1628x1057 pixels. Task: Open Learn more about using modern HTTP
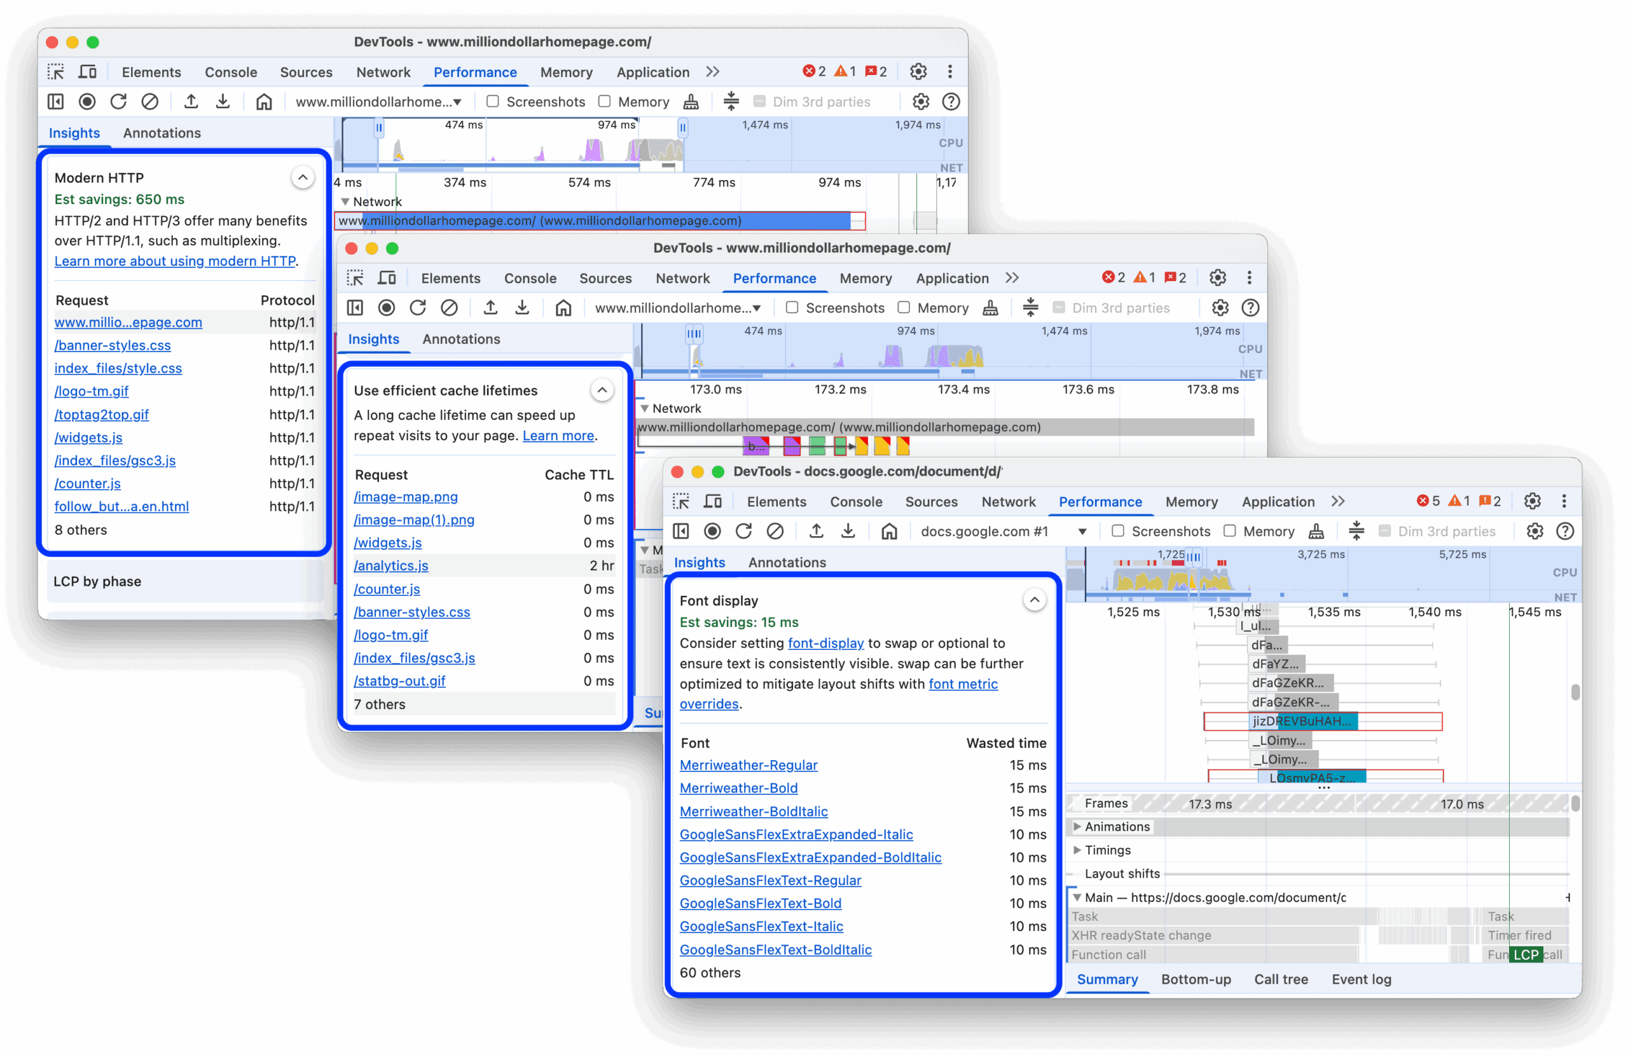click(x=175, y=261)
